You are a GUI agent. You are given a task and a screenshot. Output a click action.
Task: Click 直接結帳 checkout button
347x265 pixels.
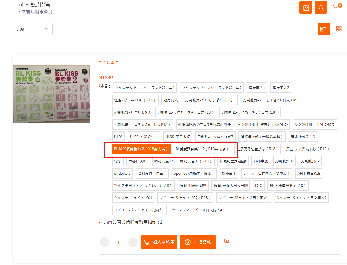[x=198, y=242]
